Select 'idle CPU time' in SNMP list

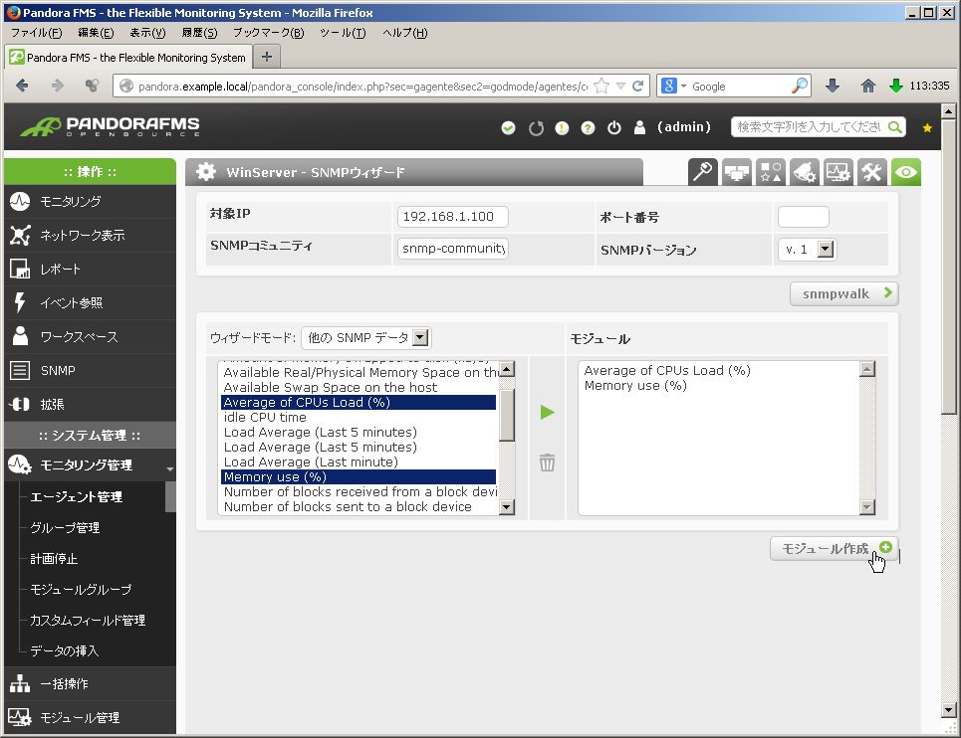358,418
